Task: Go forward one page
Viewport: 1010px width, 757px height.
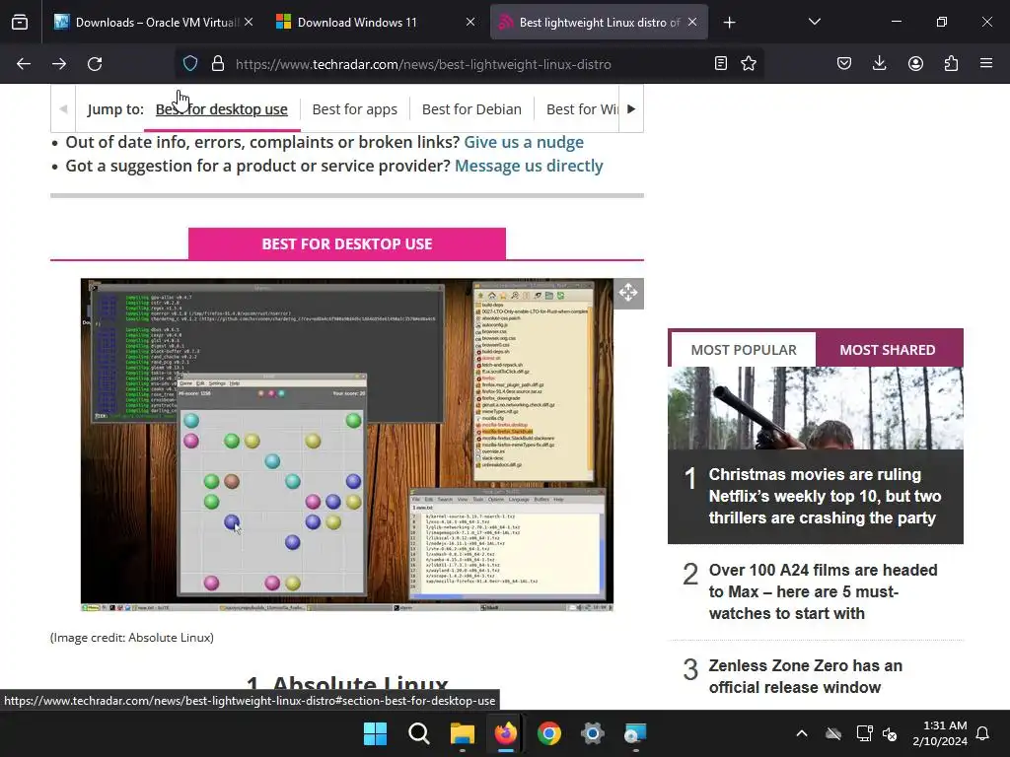Action: (59, 64)
